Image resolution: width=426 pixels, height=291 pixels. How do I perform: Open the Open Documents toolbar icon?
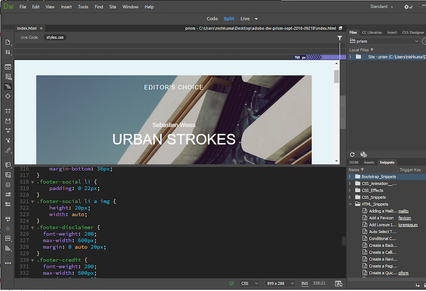tap(8, 42)
